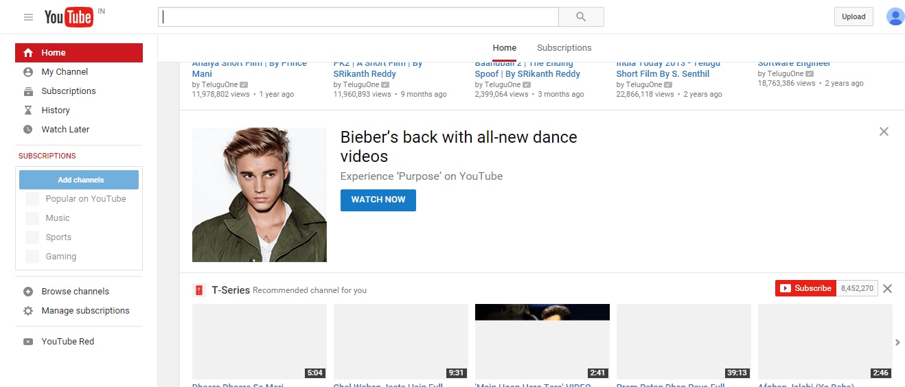Click the T-Series channel logo icon
905x387 pixels.
point(200,290)
